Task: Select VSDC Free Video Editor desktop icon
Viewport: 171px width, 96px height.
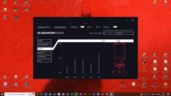Action: click(27, 85)
